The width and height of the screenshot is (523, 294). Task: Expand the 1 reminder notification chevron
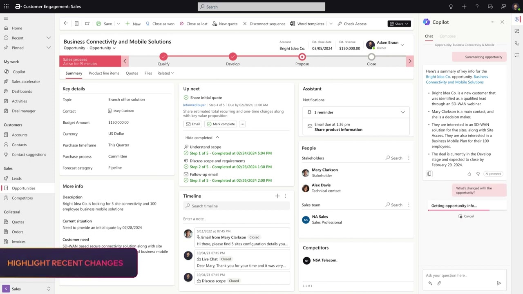point(403,112)
